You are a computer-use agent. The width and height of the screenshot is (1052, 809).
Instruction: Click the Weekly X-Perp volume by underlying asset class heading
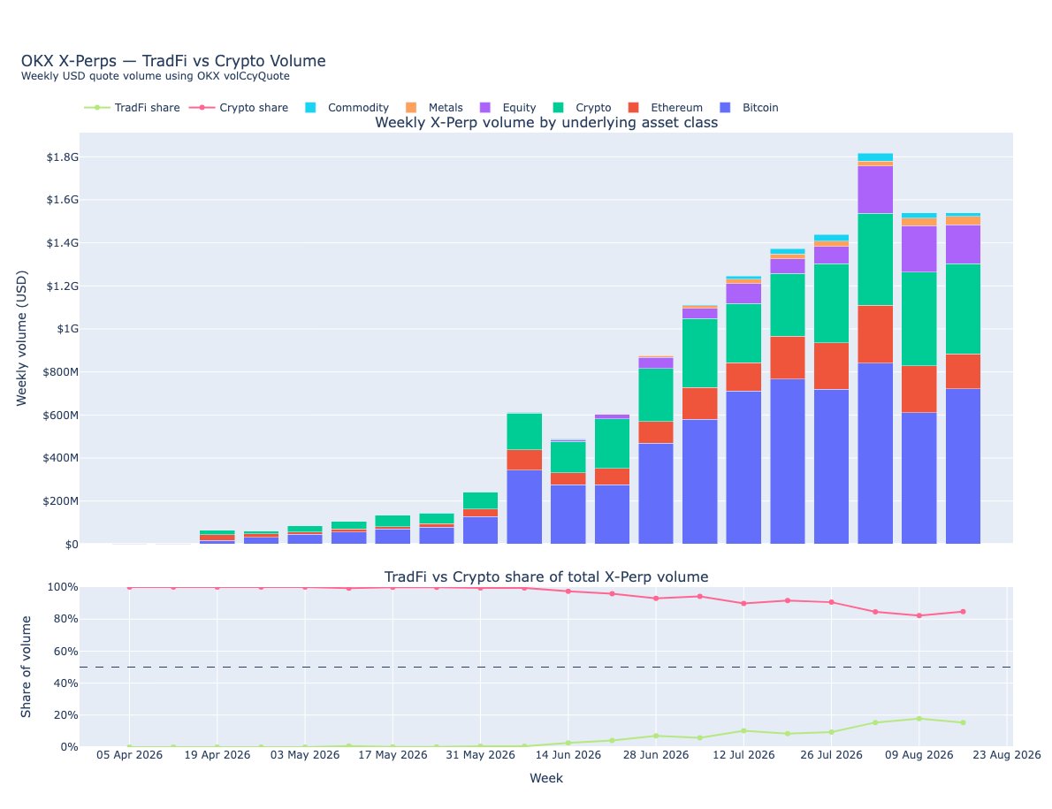(546, 123)
